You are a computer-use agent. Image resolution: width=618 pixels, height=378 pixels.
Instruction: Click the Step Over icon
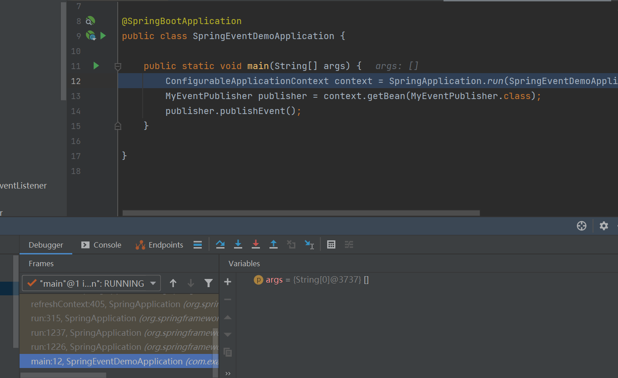point(220,245)
